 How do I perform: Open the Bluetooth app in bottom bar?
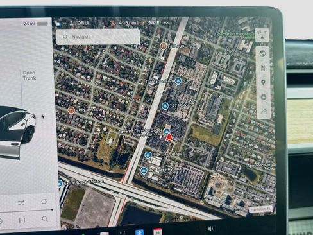(x=139, y=232)
